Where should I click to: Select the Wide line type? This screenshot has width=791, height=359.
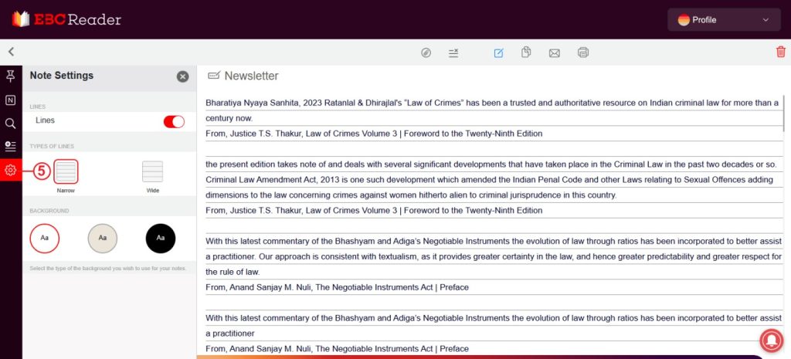coord(153,171)
